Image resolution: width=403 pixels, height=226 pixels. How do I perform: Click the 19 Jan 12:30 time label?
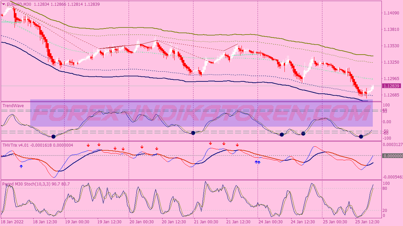tap(109, 222)
